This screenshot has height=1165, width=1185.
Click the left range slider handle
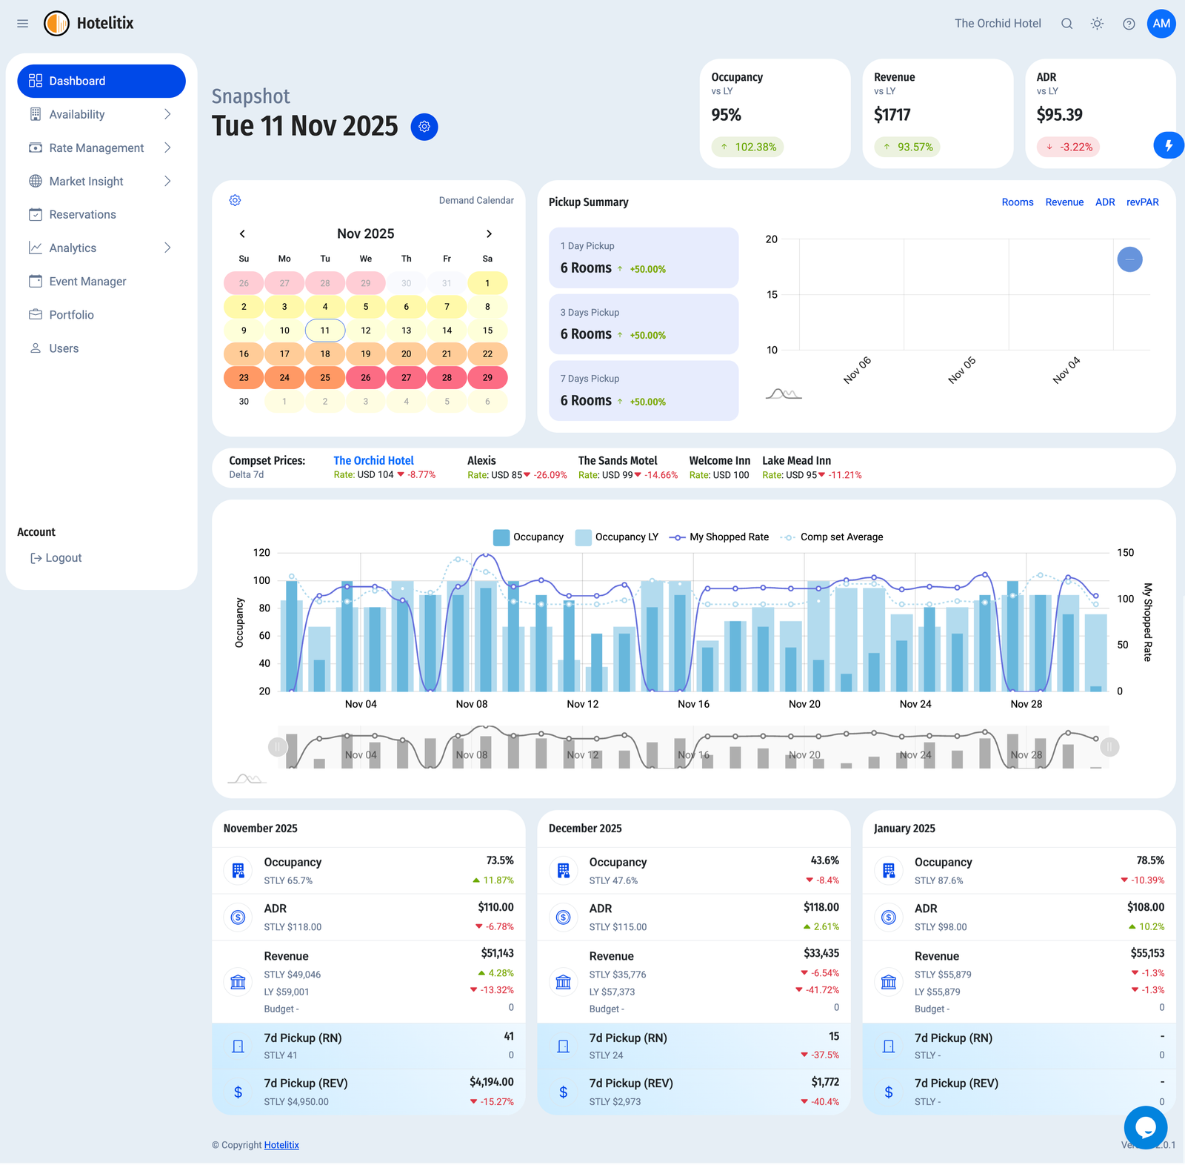click(278, 747)
